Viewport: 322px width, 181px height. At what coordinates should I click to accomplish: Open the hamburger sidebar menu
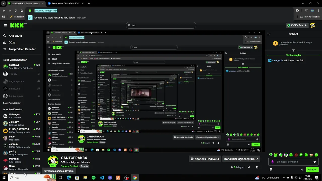(5, 25)
